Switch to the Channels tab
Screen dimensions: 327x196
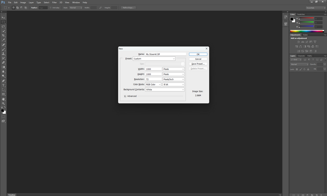pyautogui.click(x=301, y=56)
